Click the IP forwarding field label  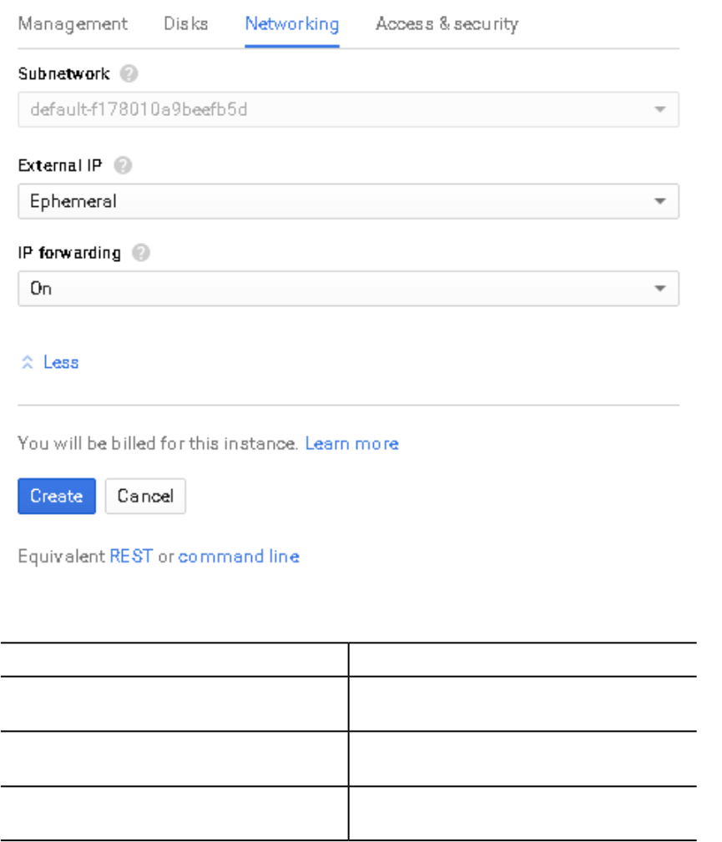point(69,253)
